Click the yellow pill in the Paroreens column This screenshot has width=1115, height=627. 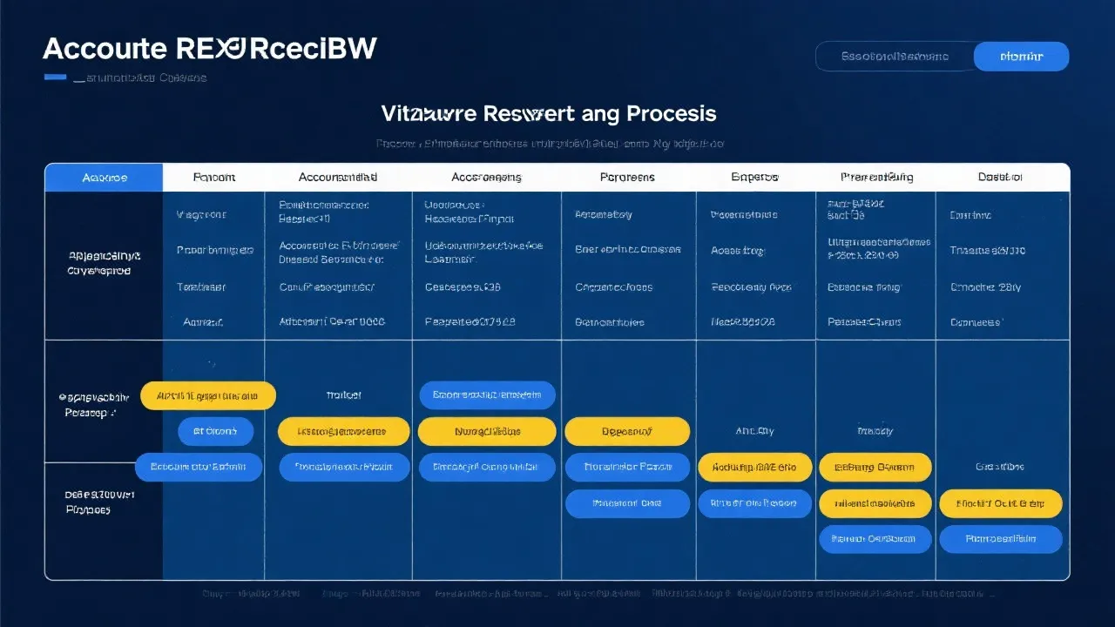(627, 431)
